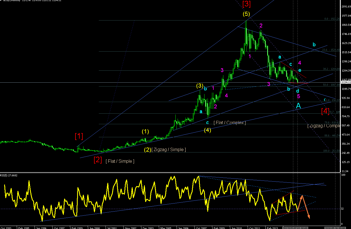The height and width of the screenshot is (229, 351).
Task: Click the yellow (1) wave label
Action: tap(145, 131)
